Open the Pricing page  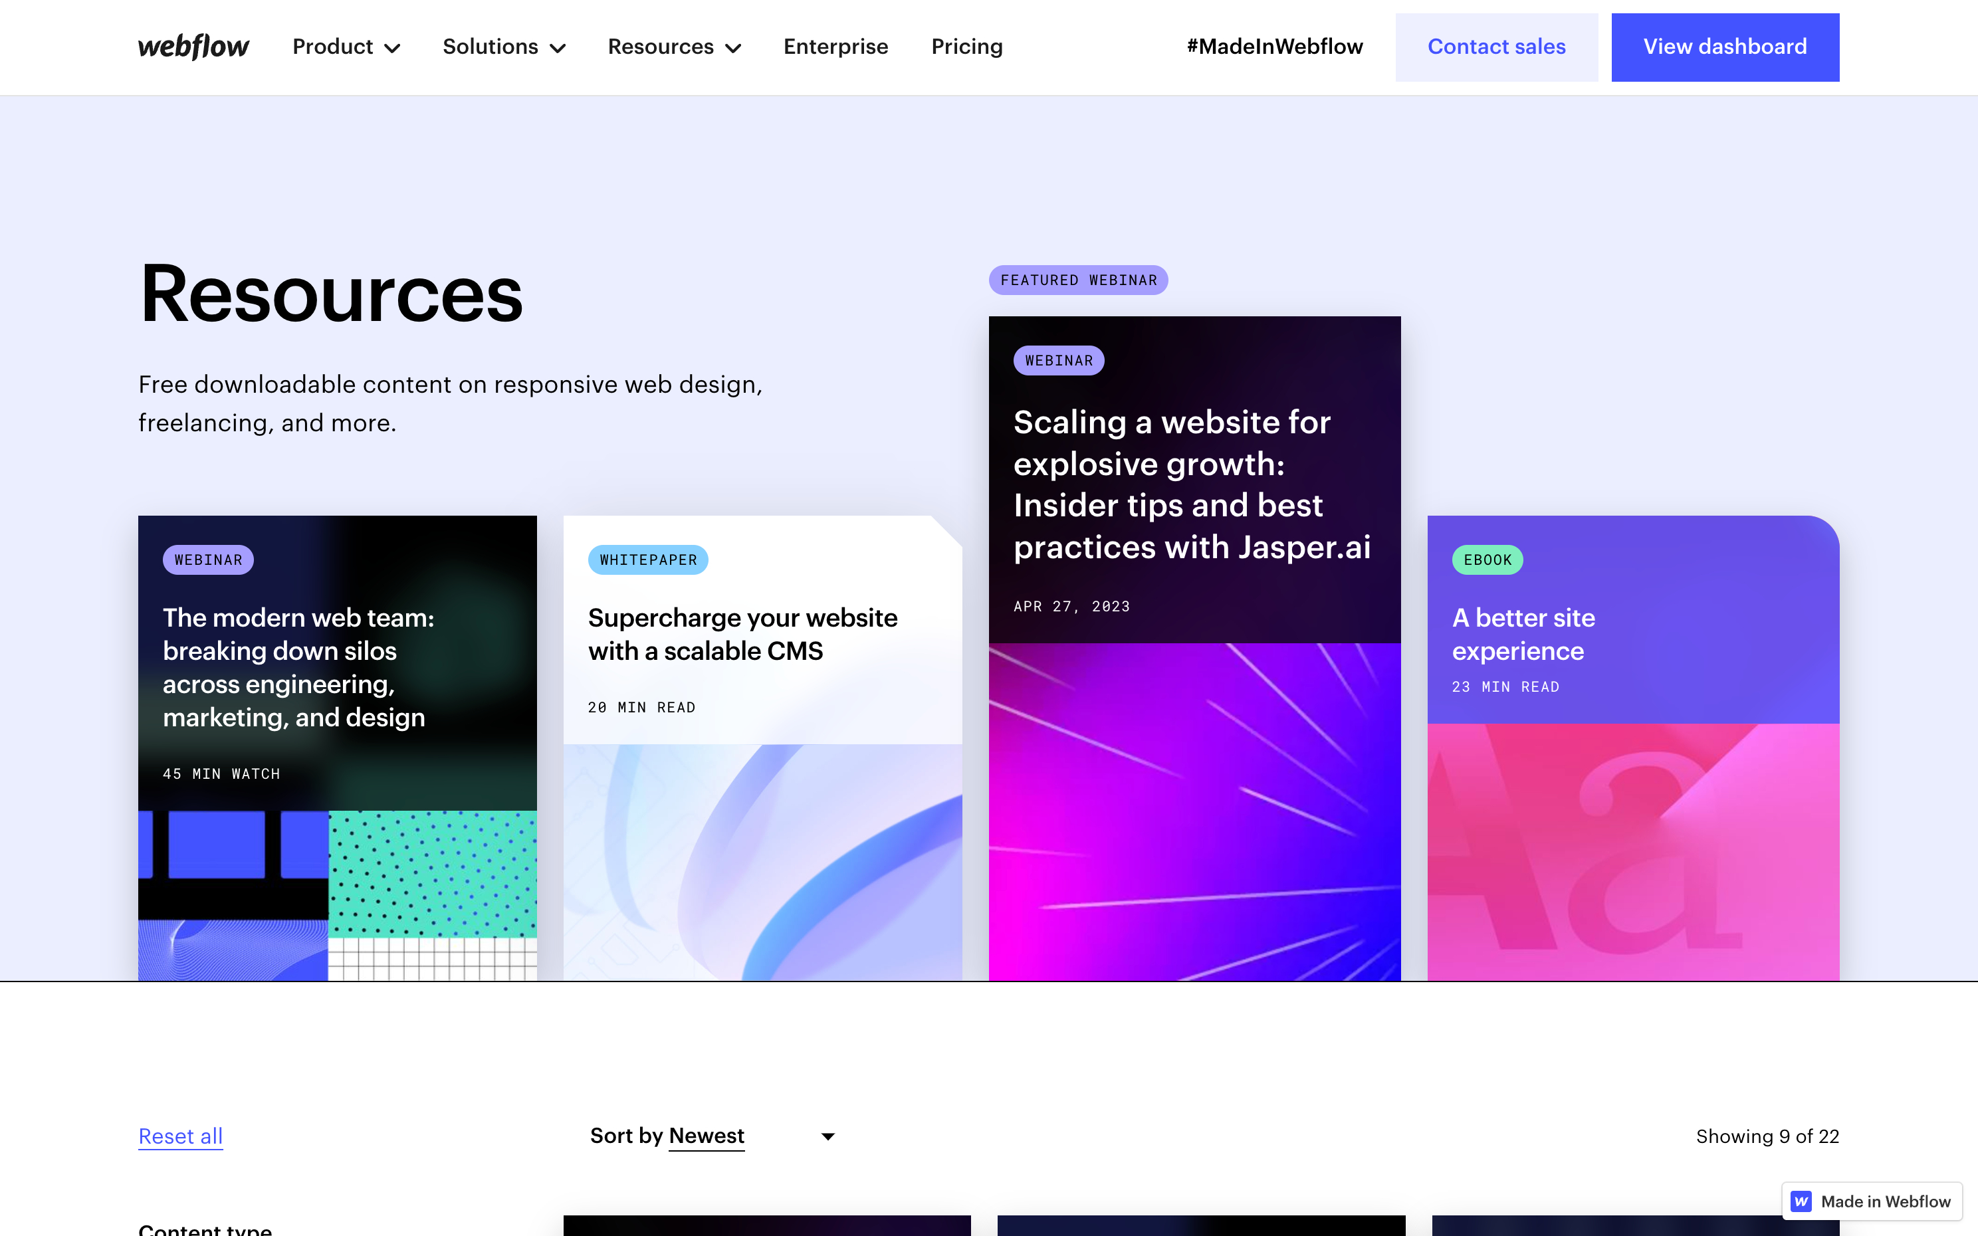[x=967, y=47]
